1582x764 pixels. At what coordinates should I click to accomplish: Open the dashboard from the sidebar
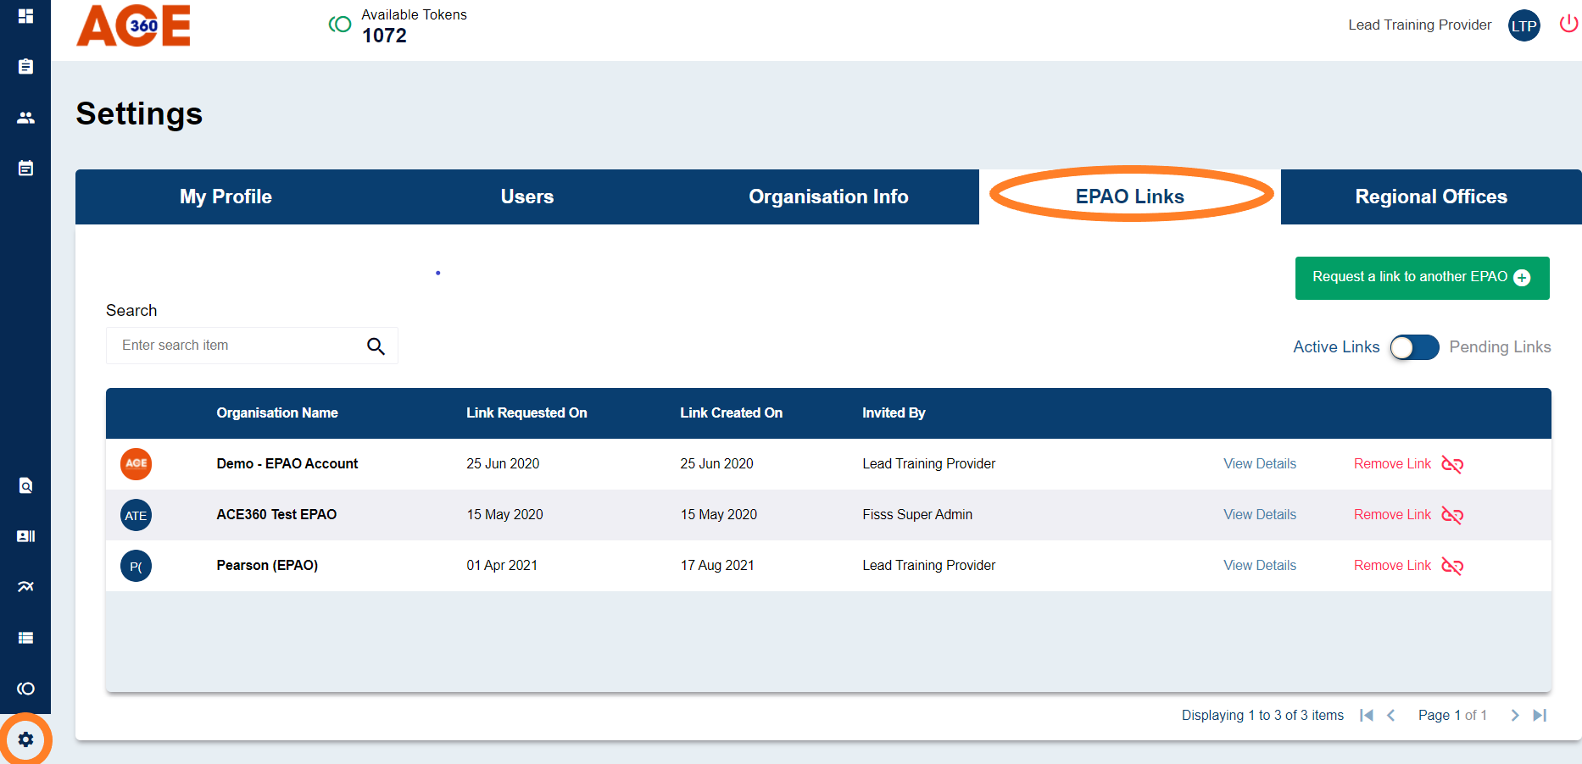(x=25, y=15)
